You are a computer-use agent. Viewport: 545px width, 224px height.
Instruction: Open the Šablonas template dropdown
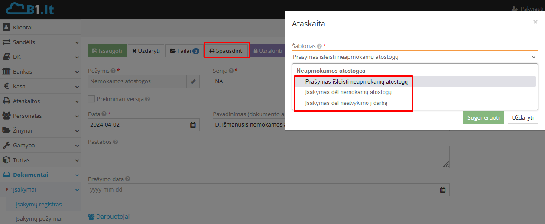click(415, 57)
